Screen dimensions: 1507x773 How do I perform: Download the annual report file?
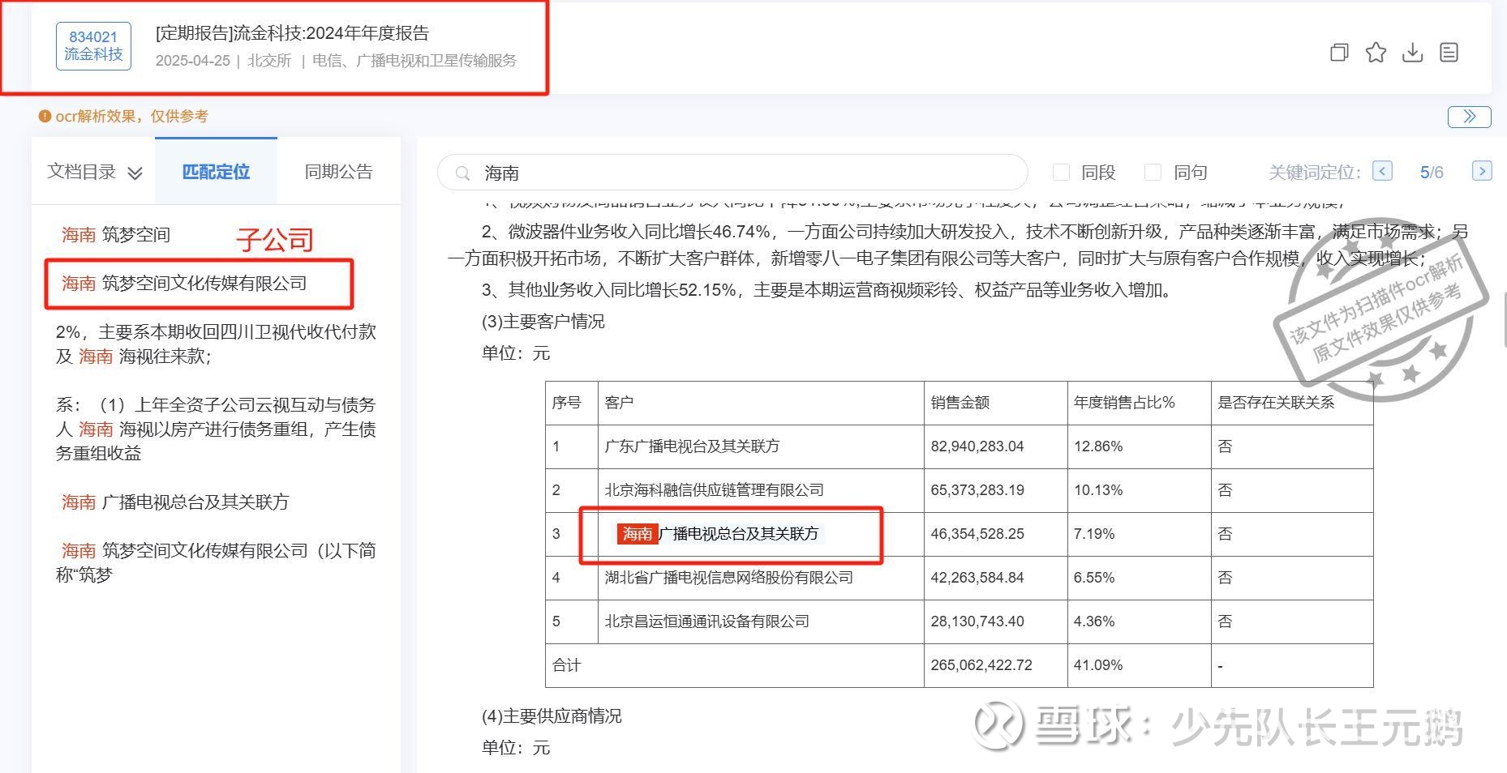1412,53
